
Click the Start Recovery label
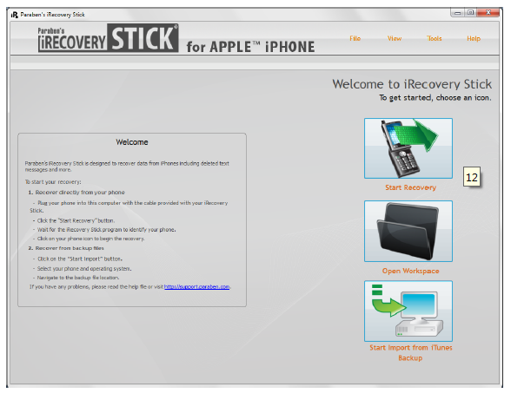[410, 187]
